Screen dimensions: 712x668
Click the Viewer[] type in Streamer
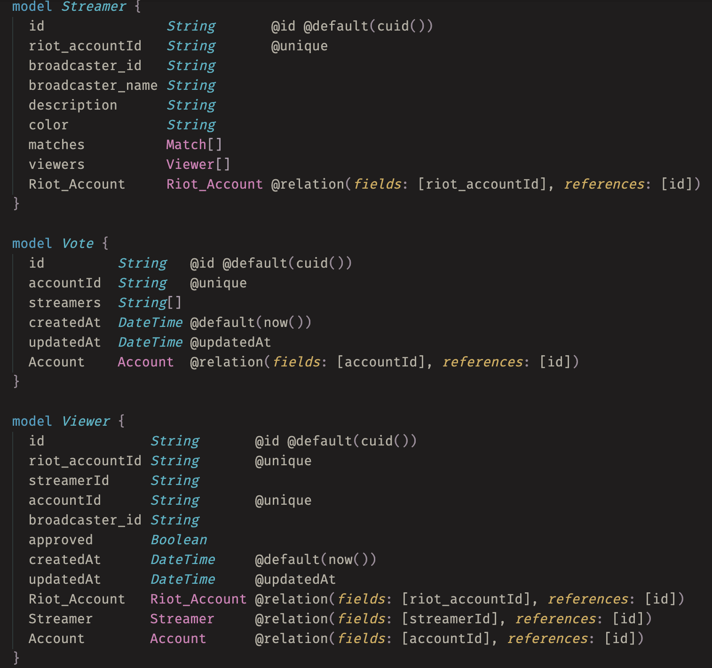[198, 165]
